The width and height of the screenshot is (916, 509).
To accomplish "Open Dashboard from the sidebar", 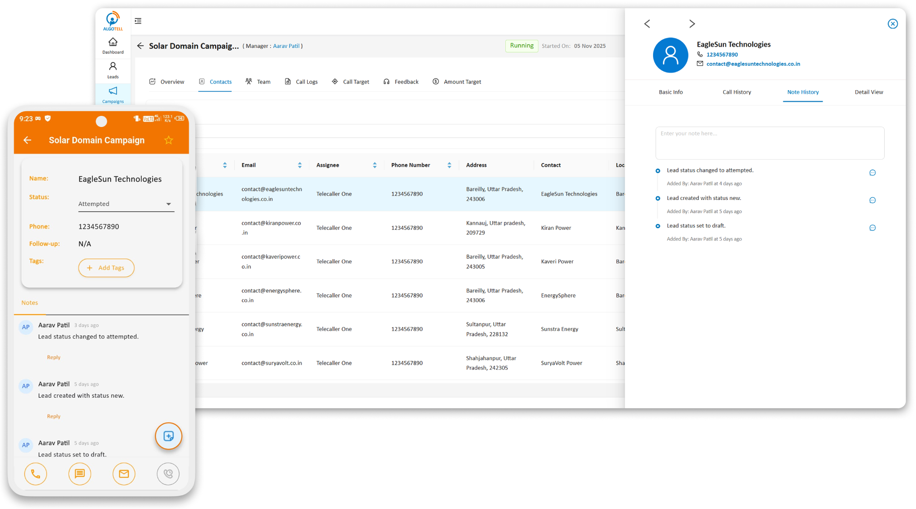I will pyautogui.click(x=113, y=46).
